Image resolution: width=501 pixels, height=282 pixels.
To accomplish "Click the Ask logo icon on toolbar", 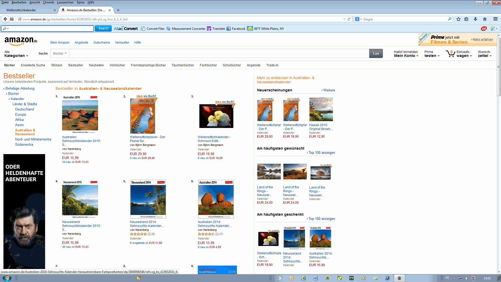I will pos(484,28).
